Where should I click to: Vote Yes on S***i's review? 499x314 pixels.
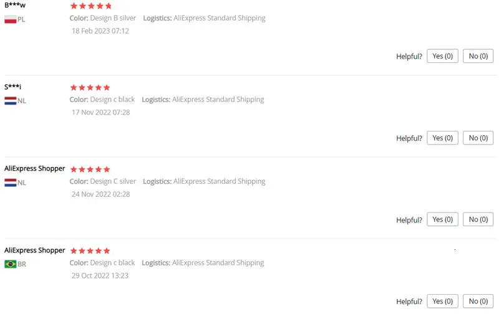[442, 138]
